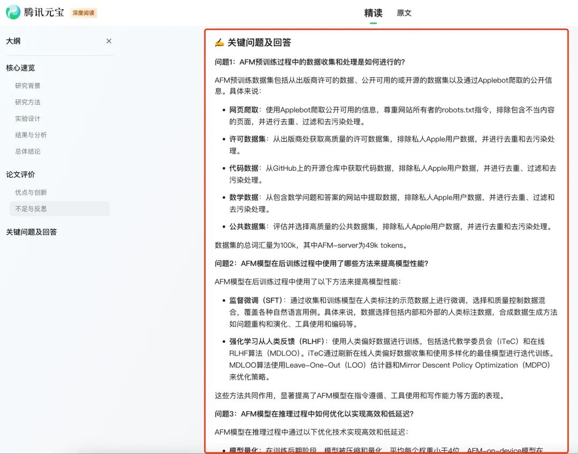Click the 监督微调（SFT） bullet label
The width and height of the screenshot is (578, 454).
click(x=256, y=300)
